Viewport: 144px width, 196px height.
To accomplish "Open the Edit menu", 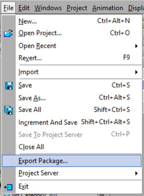I will pos(24,8).
